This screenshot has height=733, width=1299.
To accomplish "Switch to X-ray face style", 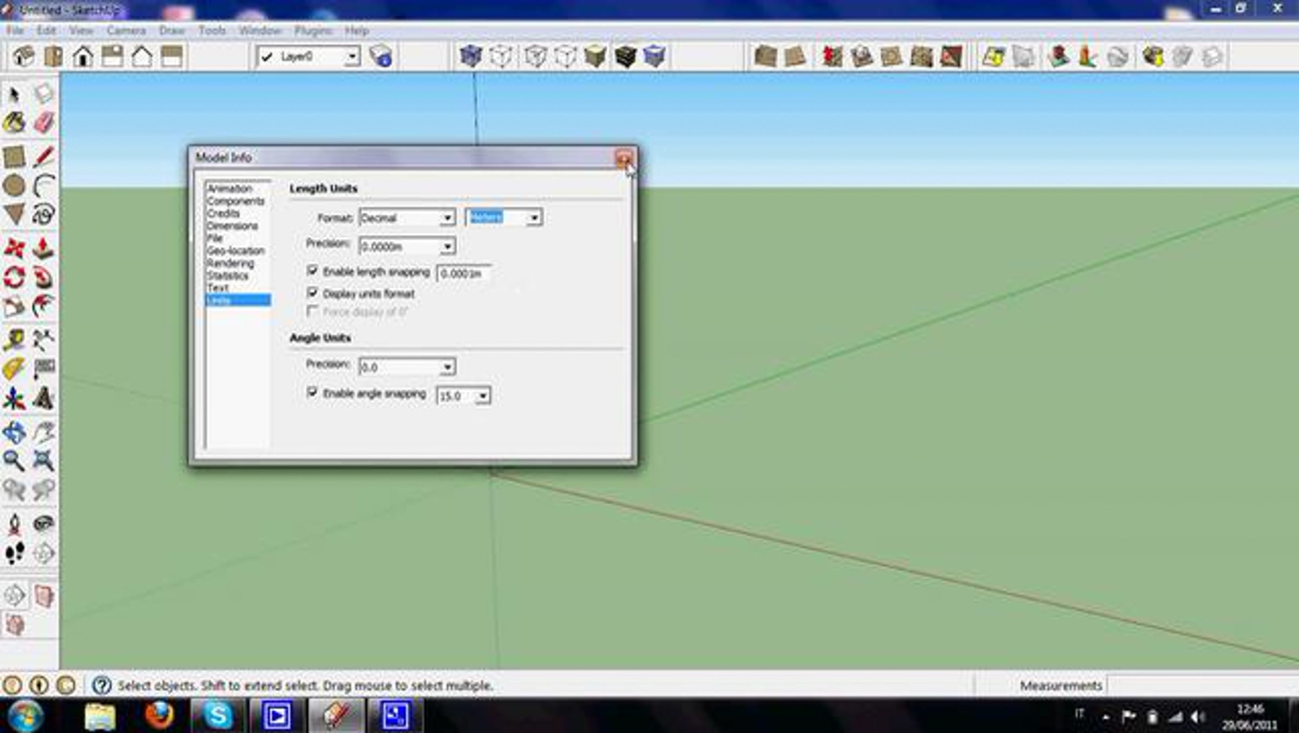I will point(470,56).
